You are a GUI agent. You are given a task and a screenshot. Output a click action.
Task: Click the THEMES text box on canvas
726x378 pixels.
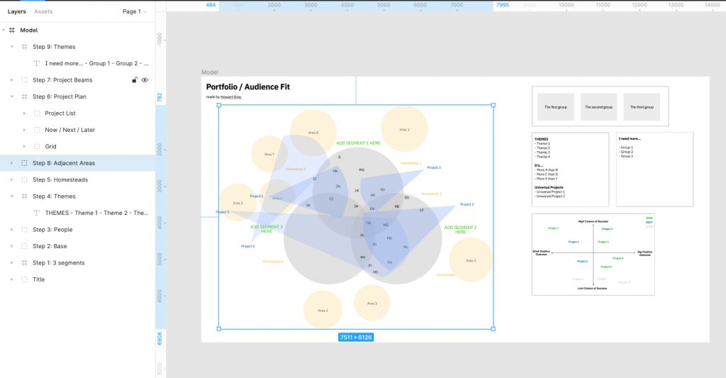(x=571, y=169)
